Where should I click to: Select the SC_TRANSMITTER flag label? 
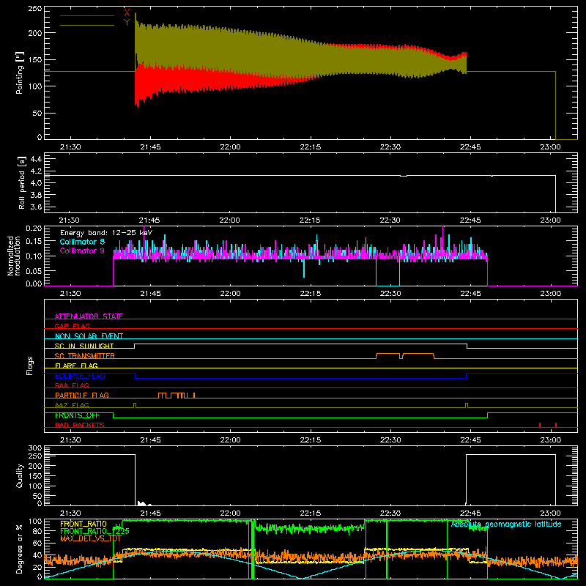[85, 356]
